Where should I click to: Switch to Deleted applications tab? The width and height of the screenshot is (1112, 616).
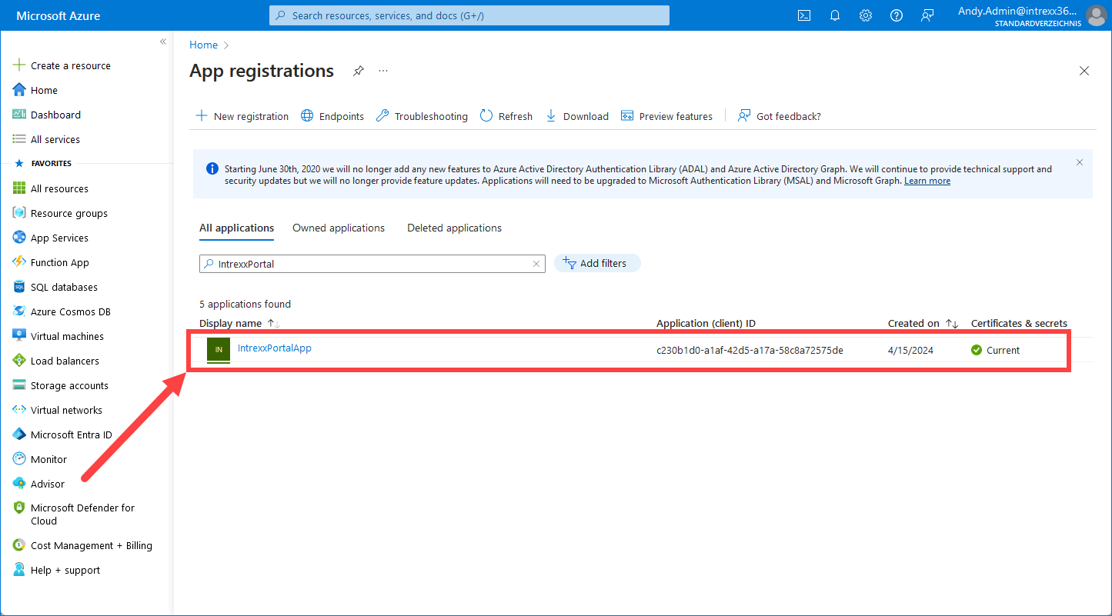pyautogui.click(x=454, y=228)
